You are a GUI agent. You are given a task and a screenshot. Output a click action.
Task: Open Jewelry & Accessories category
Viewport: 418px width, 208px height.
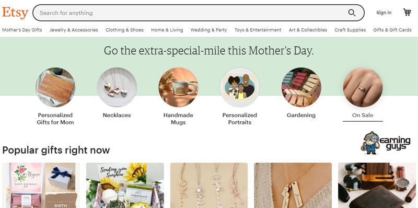tap(74, 30)
